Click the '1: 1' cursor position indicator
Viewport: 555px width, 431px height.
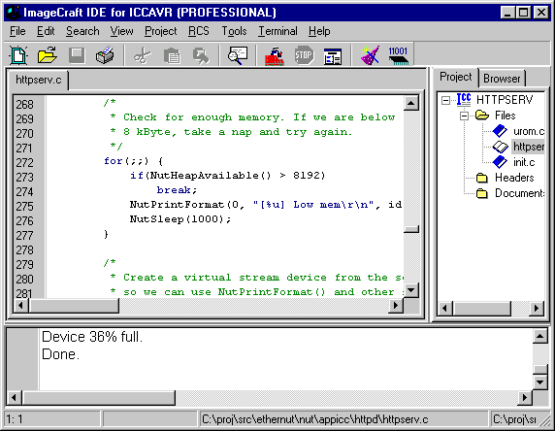tap(15, 419)
